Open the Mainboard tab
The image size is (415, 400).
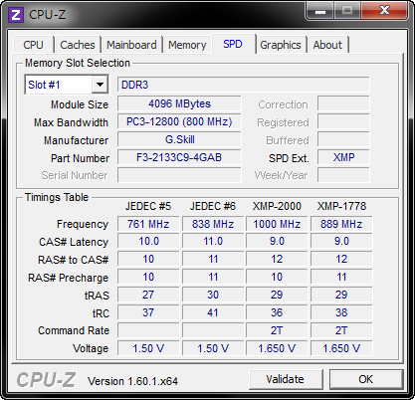(x=131, y=45)
